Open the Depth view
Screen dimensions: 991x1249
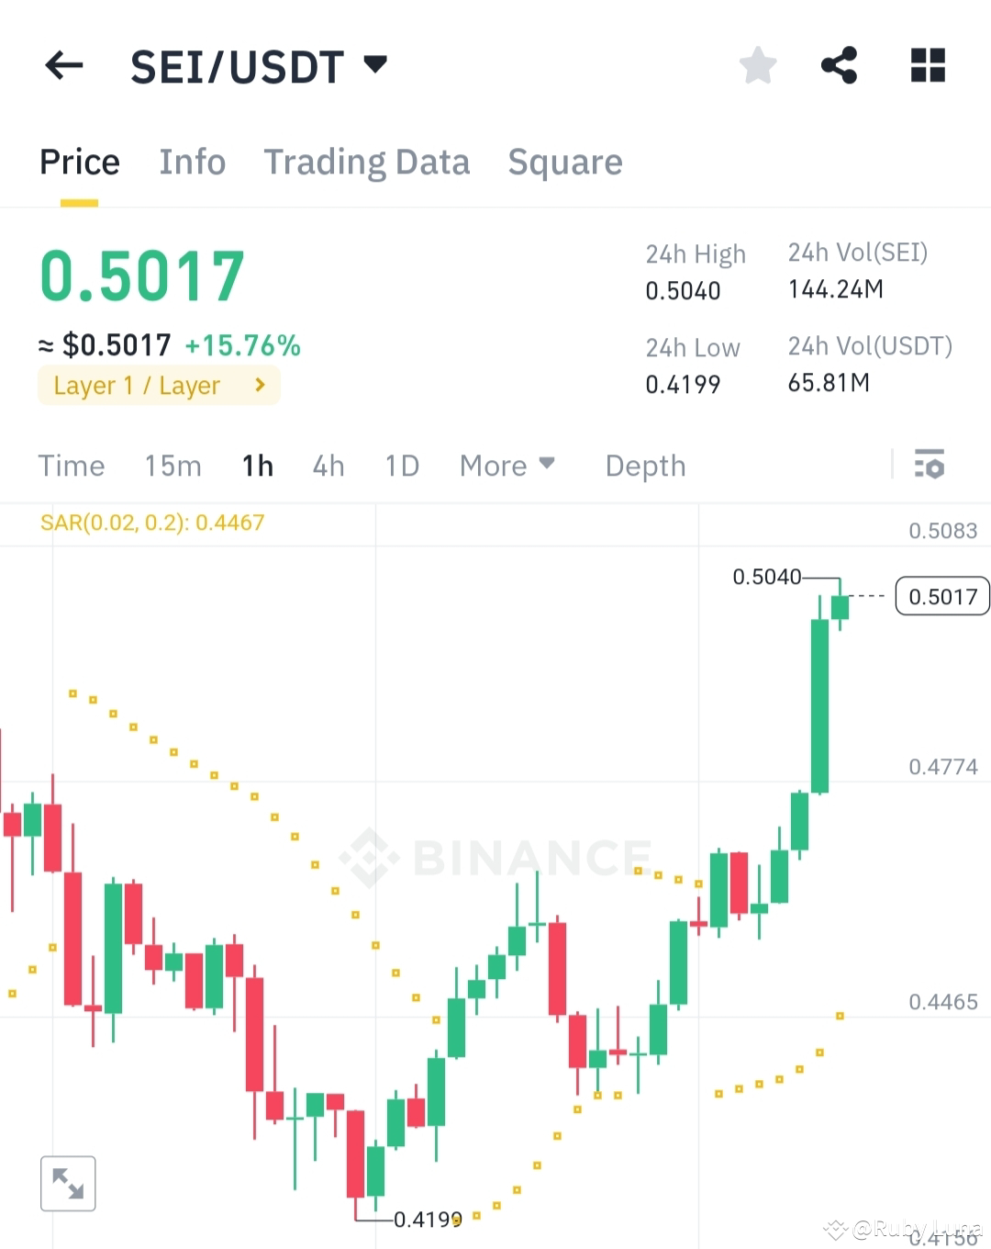tap(645, 466)
